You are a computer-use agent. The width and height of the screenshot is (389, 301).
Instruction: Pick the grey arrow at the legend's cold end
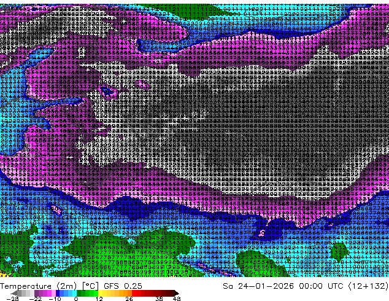tap(14, 293)
